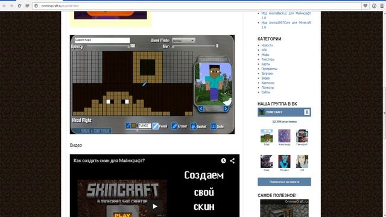
Task: Click the MINECRAFT VK group header
Action: (x=284, y=112)
